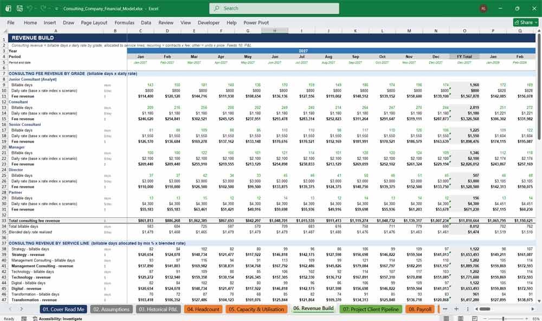Click the zoom slider handle
This screenshot has width=542, height=321.
point(504,319)
